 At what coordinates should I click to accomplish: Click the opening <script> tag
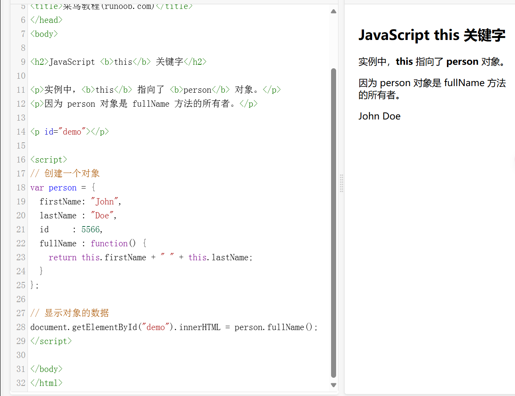click(x=49, y=160)
